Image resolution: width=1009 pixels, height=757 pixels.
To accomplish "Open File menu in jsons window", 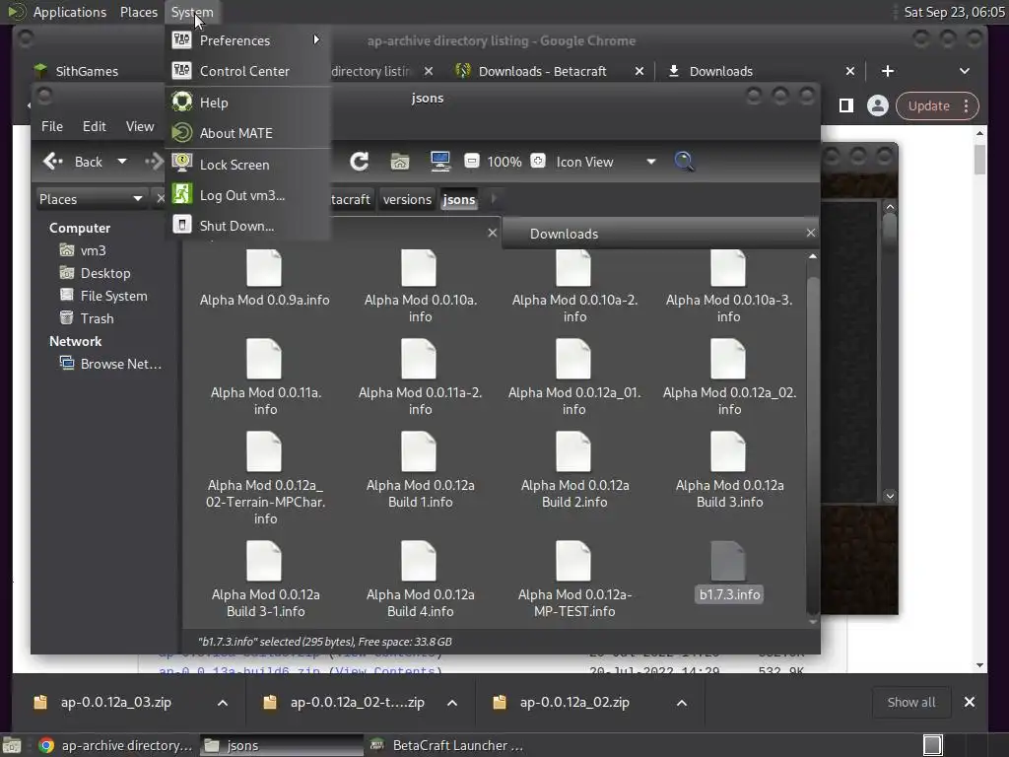I will click(52, 126).
